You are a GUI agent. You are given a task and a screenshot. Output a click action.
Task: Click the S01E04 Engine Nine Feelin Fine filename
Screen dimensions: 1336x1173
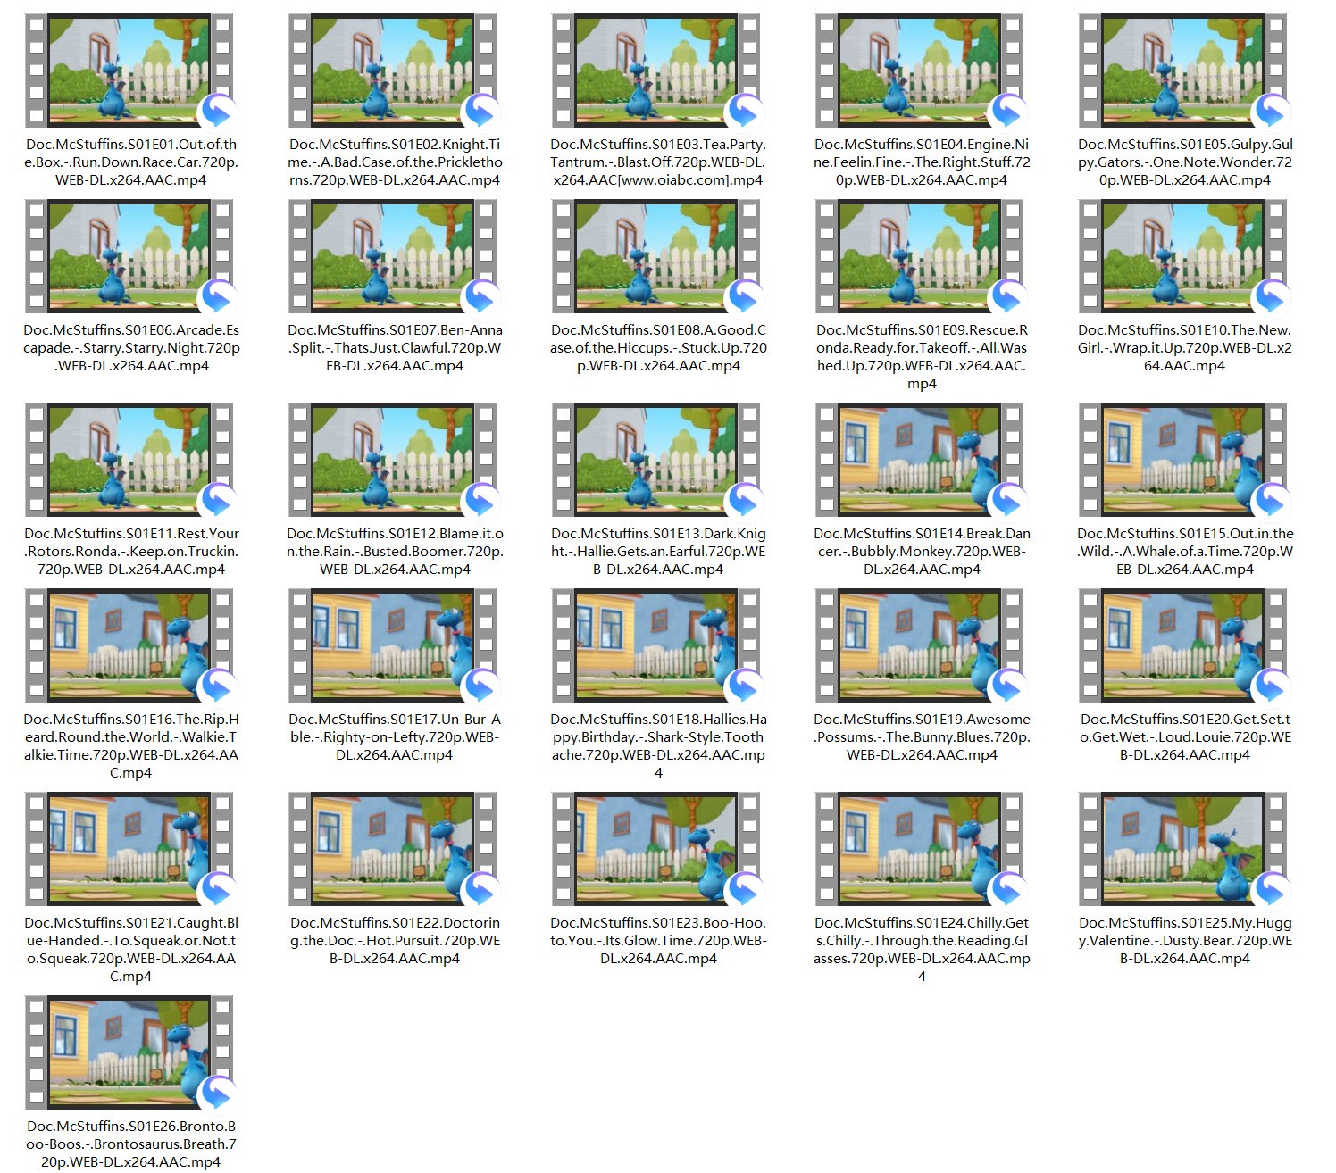coord(922,162)
